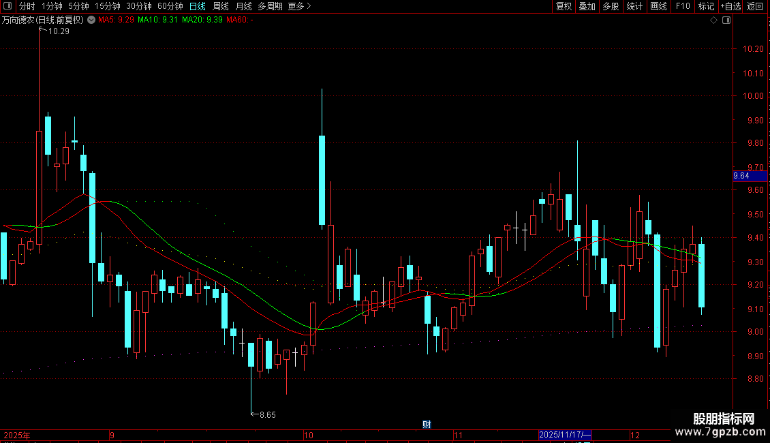The width and height of the screenshot is (770, 443).
Task: Click the 2025年 label on time axis
Action: pos(17,435)
